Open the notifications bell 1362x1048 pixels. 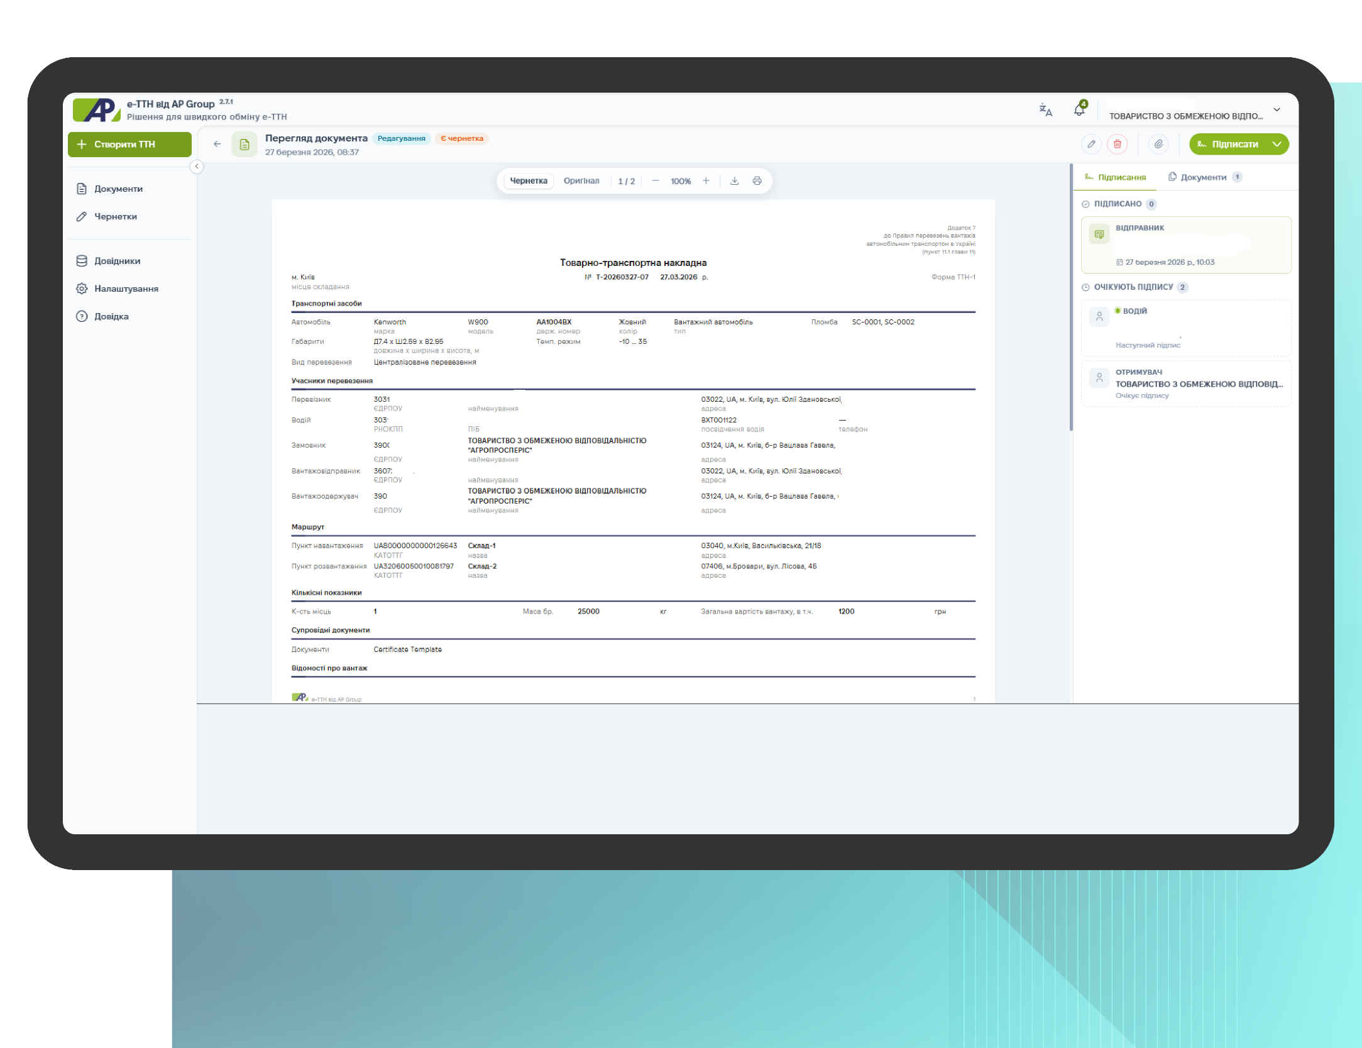(x=1079, y=109)
